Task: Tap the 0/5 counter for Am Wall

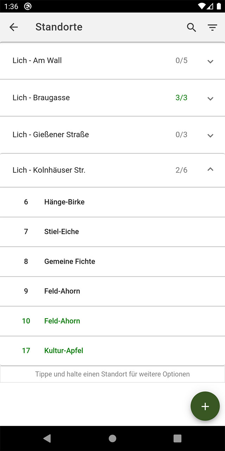Action: (x=181, y=61)
